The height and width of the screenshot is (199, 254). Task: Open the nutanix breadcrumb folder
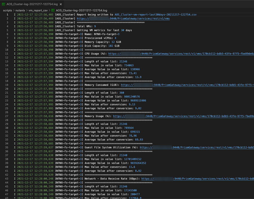(20, 10)
